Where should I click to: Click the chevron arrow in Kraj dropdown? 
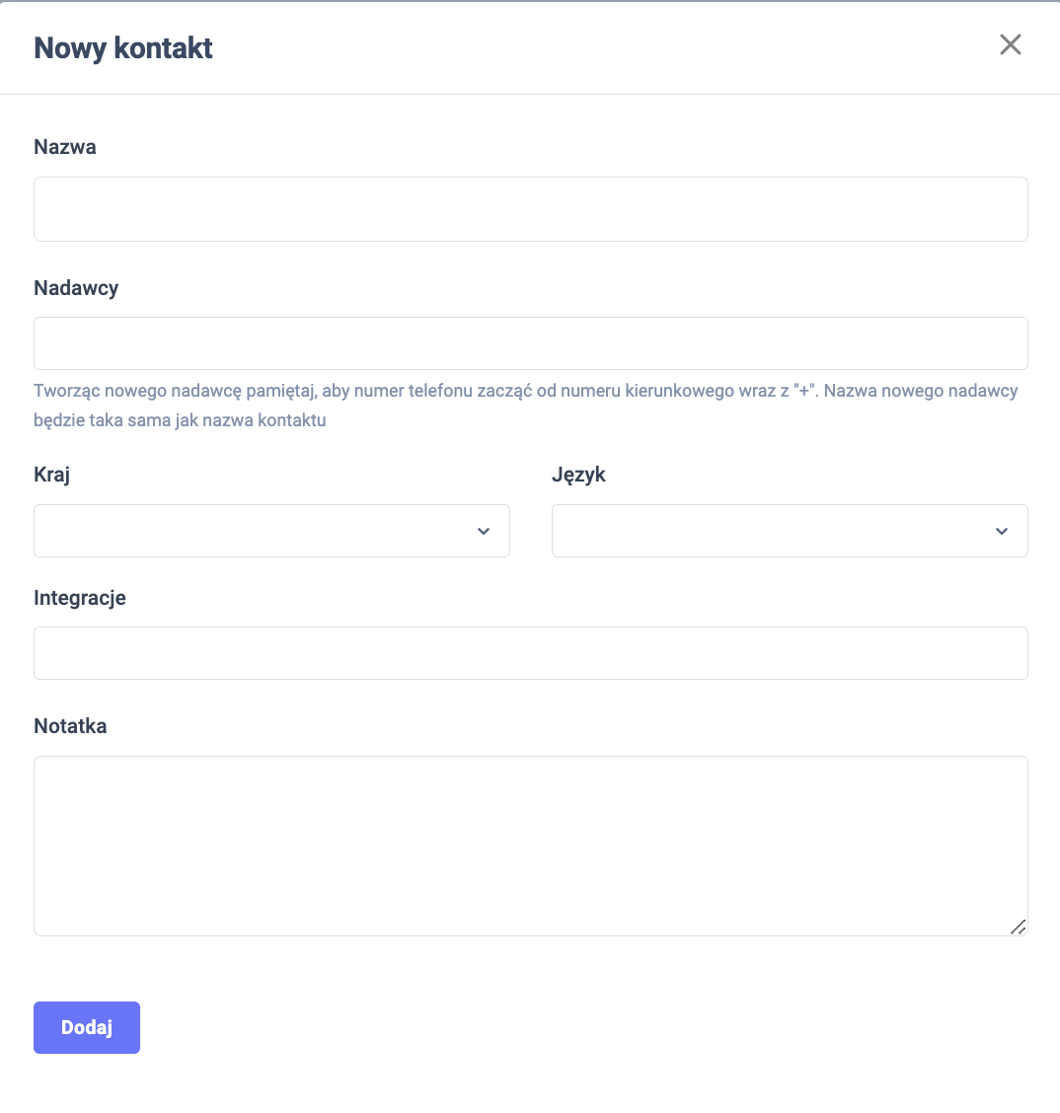click(x=484, y=531)
